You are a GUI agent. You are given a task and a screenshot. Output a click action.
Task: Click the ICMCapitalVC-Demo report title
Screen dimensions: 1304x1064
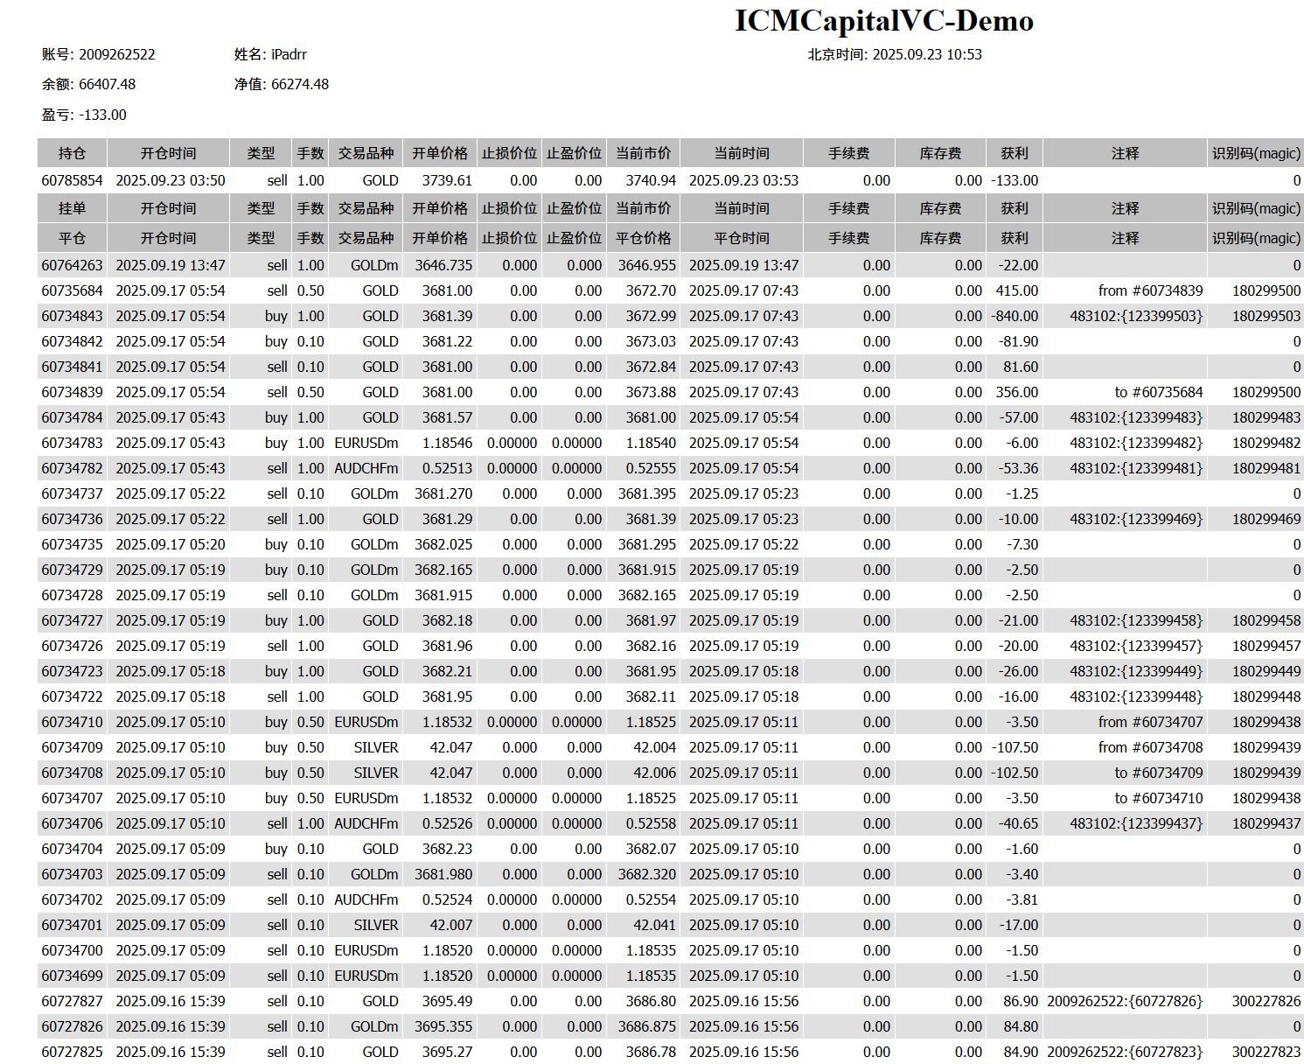pyautogui.click(x=883, y=21)
